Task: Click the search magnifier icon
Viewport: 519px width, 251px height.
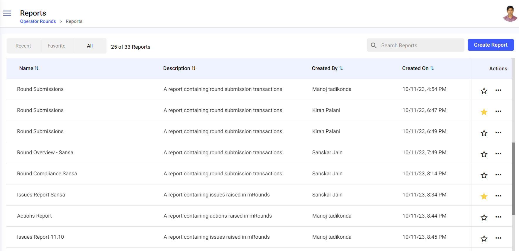Action: [374, 45]
